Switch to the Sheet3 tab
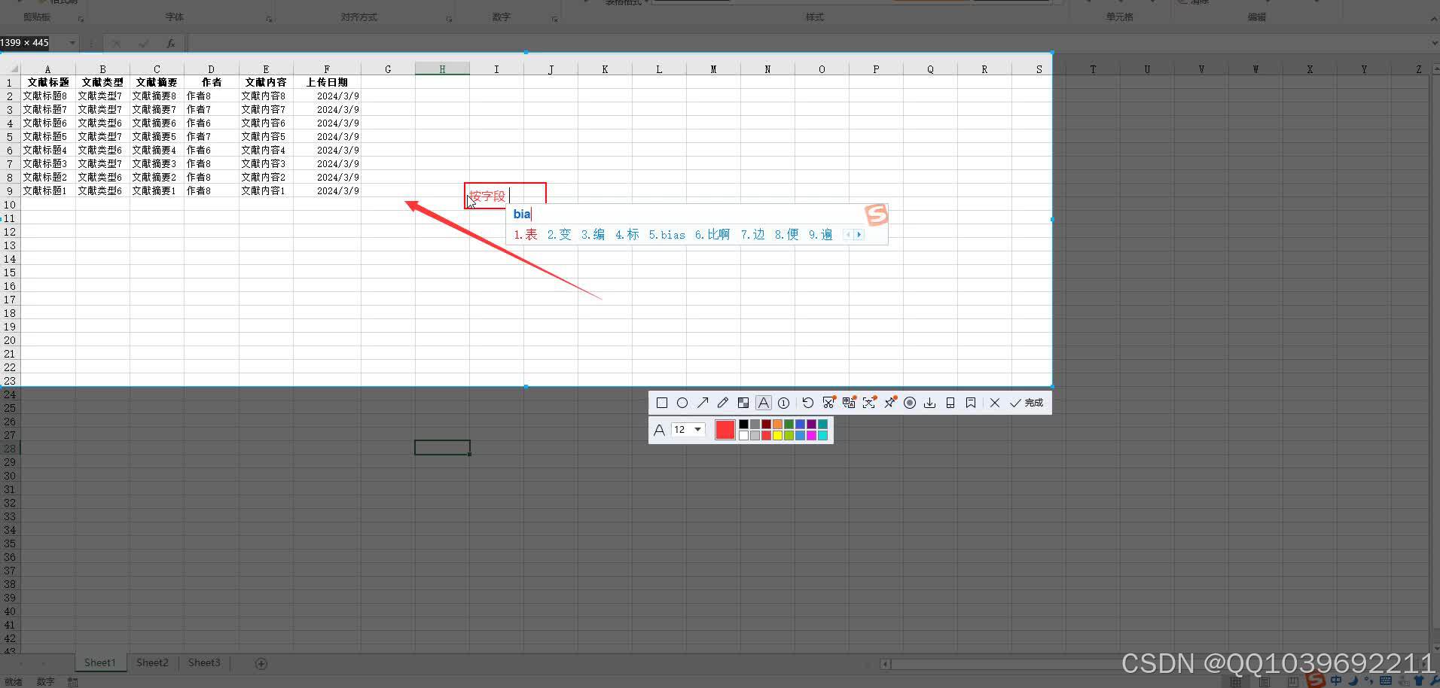This screenshot has height=688, width=1440. [204, 662]
